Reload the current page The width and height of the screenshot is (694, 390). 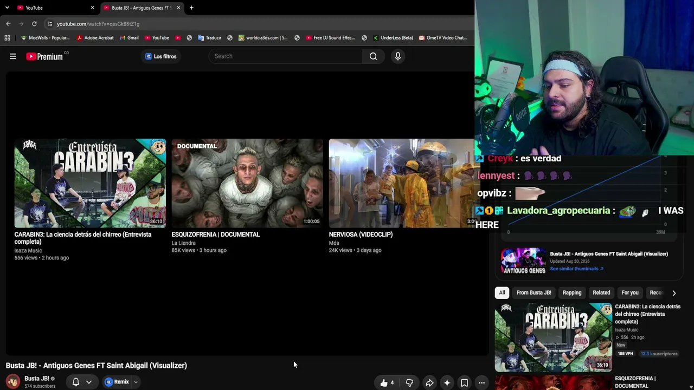(x=34, y=24)
